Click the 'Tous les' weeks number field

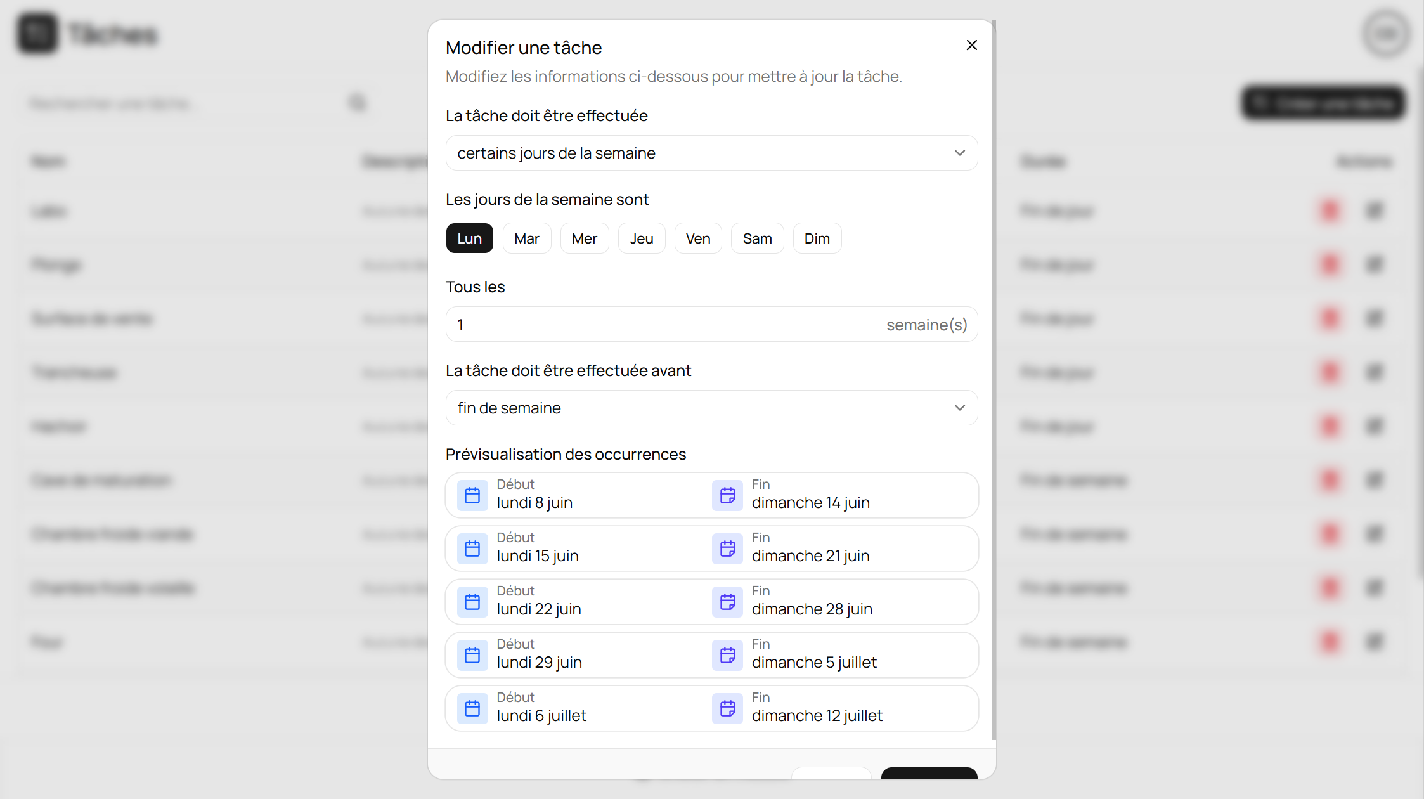[x=711, y=325]
